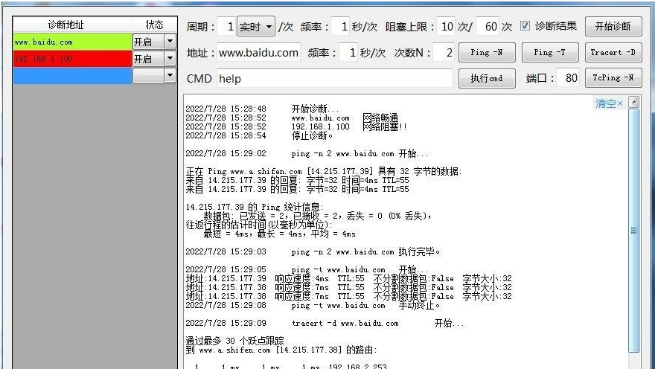The width and height of the screenshot is (655, 369).
Task: Click the top-row 频率 seconds field
Action: click(339, 27)
